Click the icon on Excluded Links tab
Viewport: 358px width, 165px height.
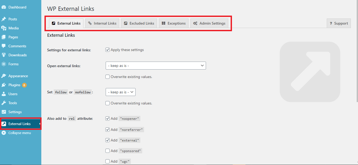(x=126, y=23)
